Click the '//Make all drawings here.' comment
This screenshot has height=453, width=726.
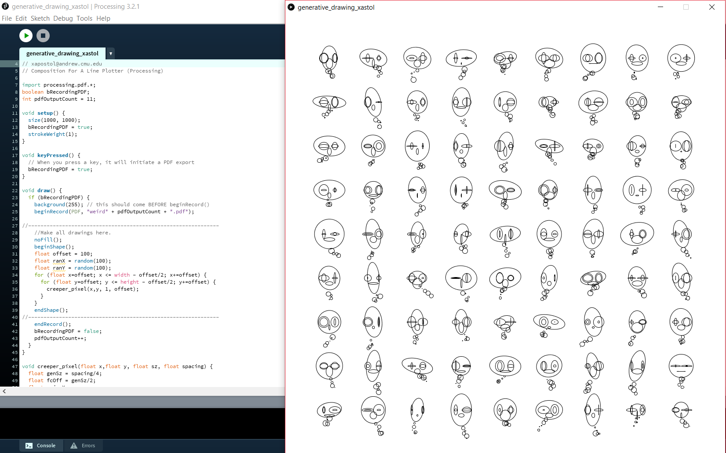coord(73,233)
